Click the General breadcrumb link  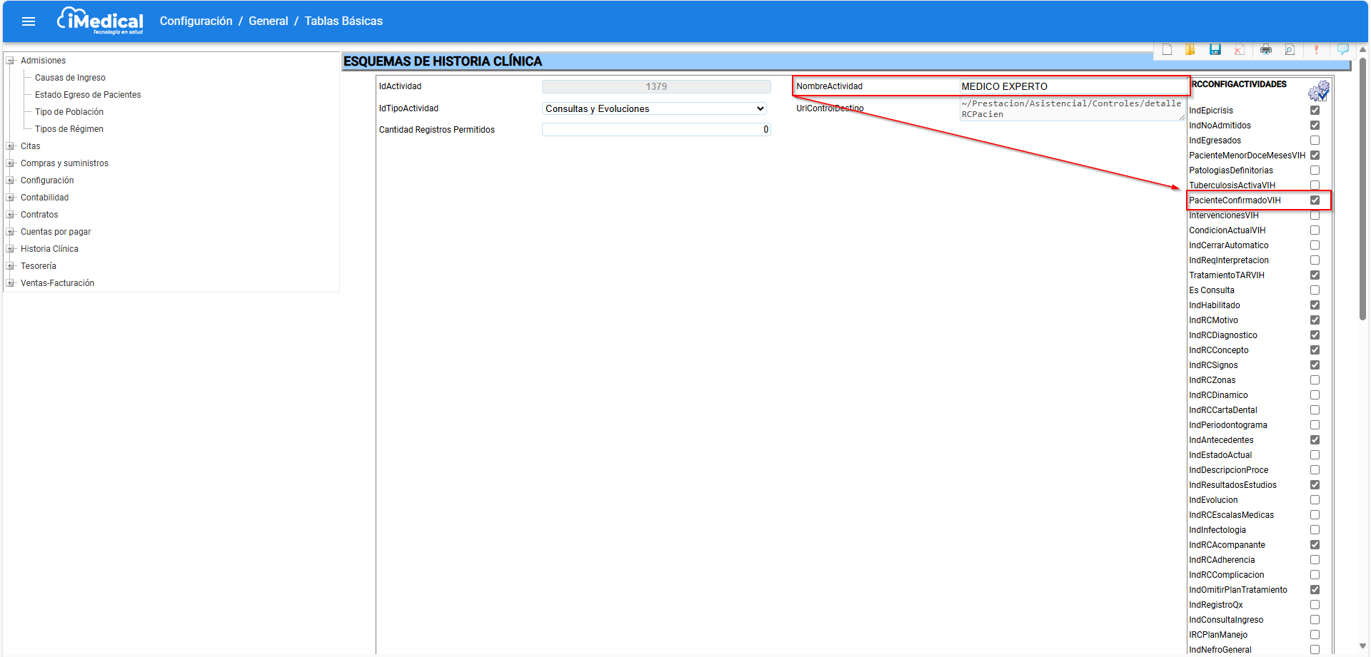268,21
